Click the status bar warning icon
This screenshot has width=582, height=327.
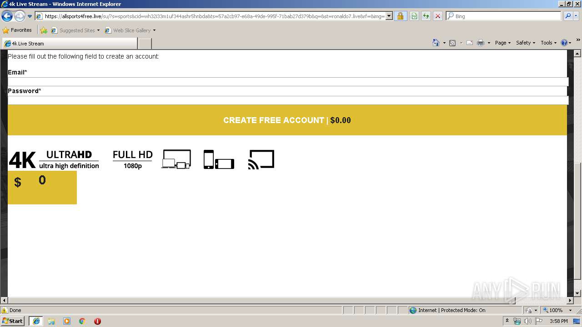[x=5, y=310]
